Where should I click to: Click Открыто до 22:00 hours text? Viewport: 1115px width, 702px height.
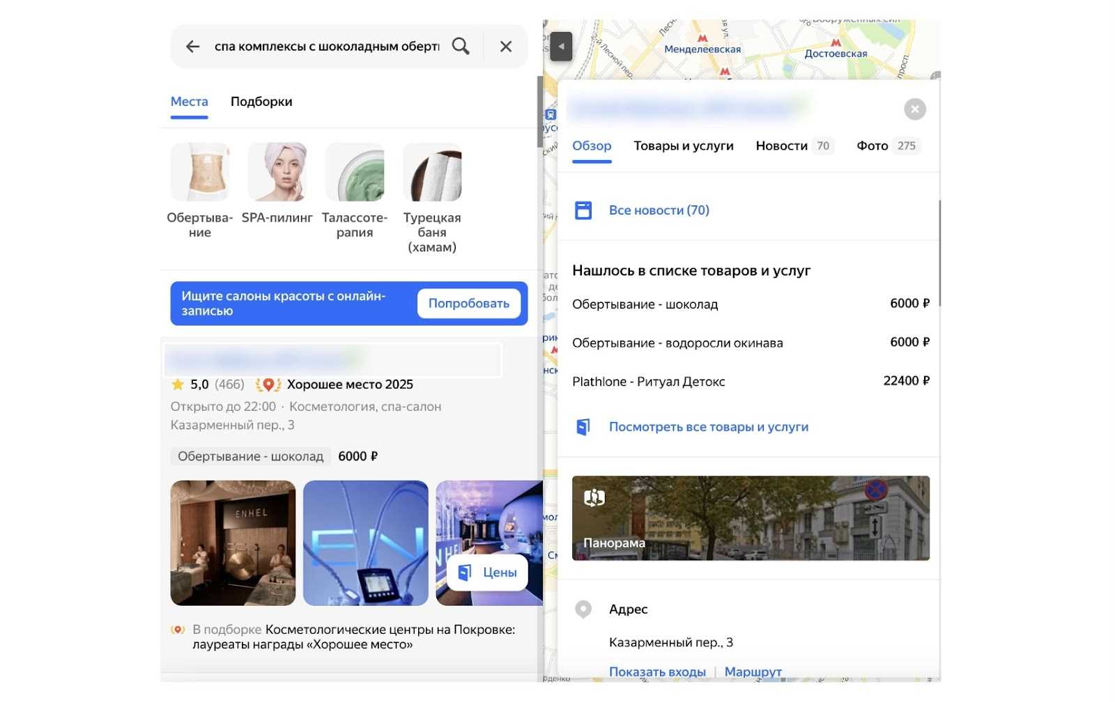pos(223,406)
